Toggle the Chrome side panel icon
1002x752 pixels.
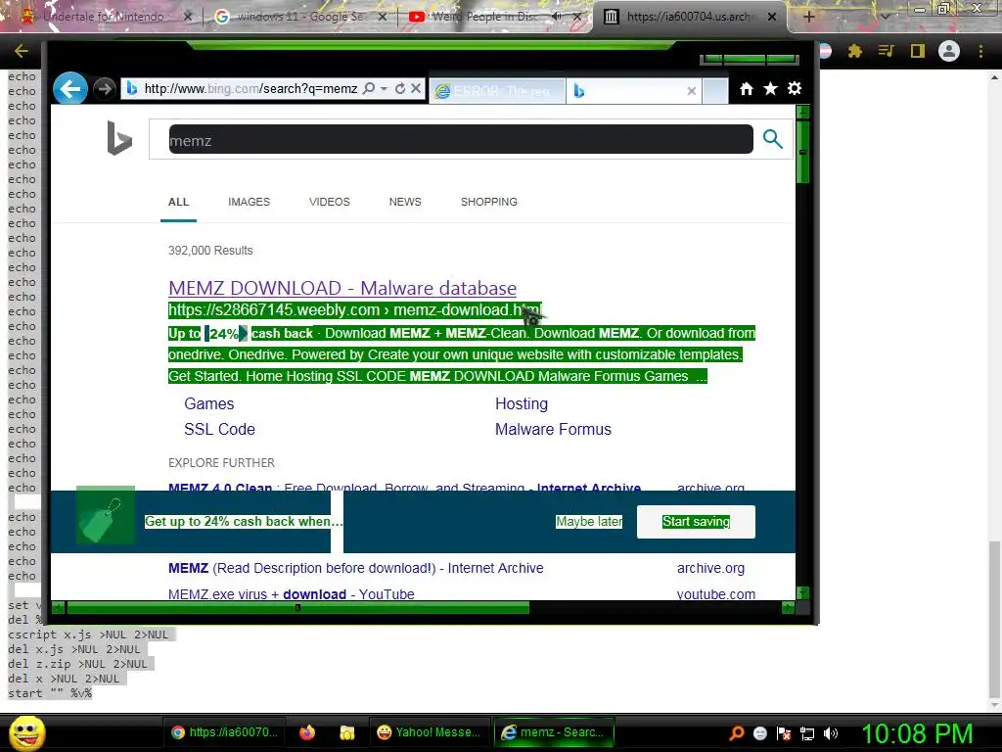tap(918, 51)
